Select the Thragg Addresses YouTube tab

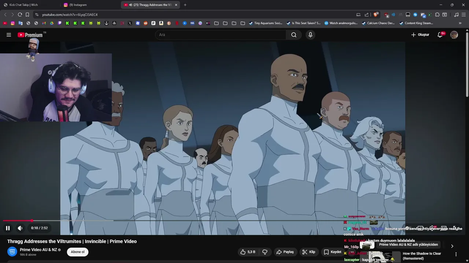150,5
